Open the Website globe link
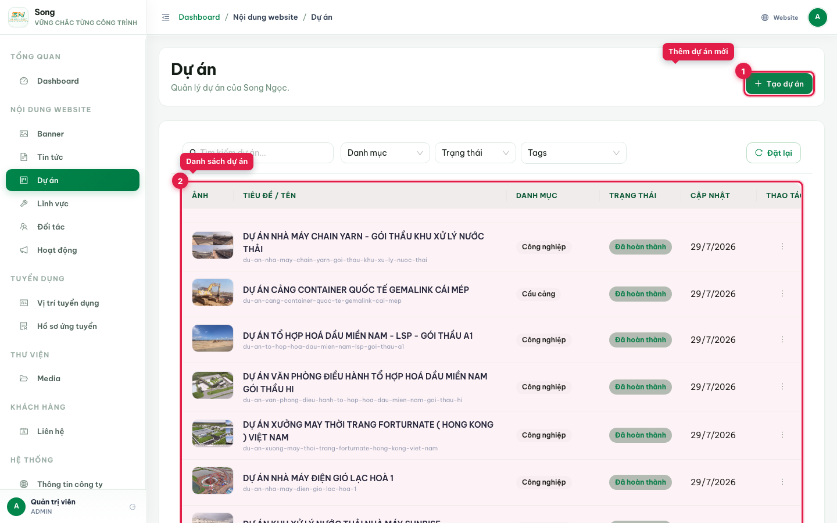The height and width of the screenshot is (523, 837). (779, 17)
